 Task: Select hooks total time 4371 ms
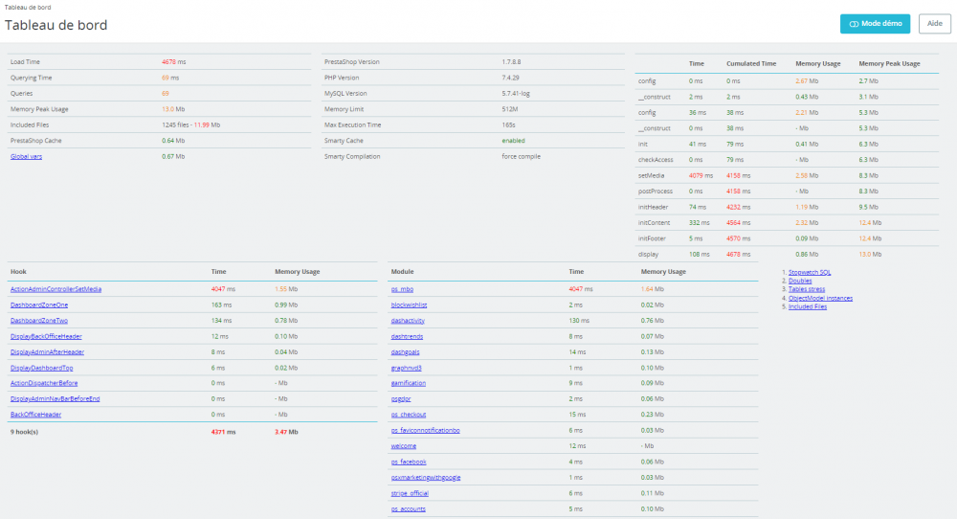tap(223, 432)
